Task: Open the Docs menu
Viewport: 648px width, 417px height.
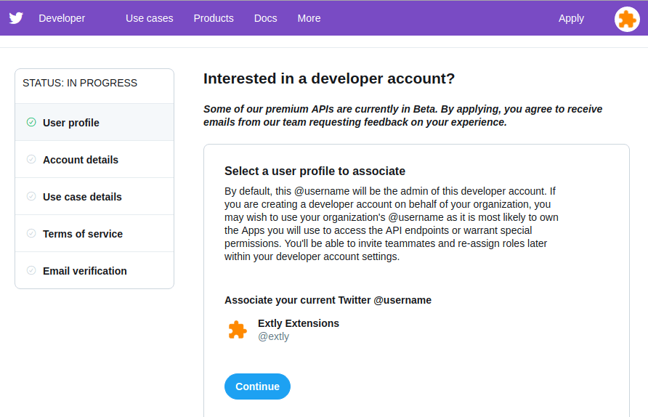Action: pos(266,18)
